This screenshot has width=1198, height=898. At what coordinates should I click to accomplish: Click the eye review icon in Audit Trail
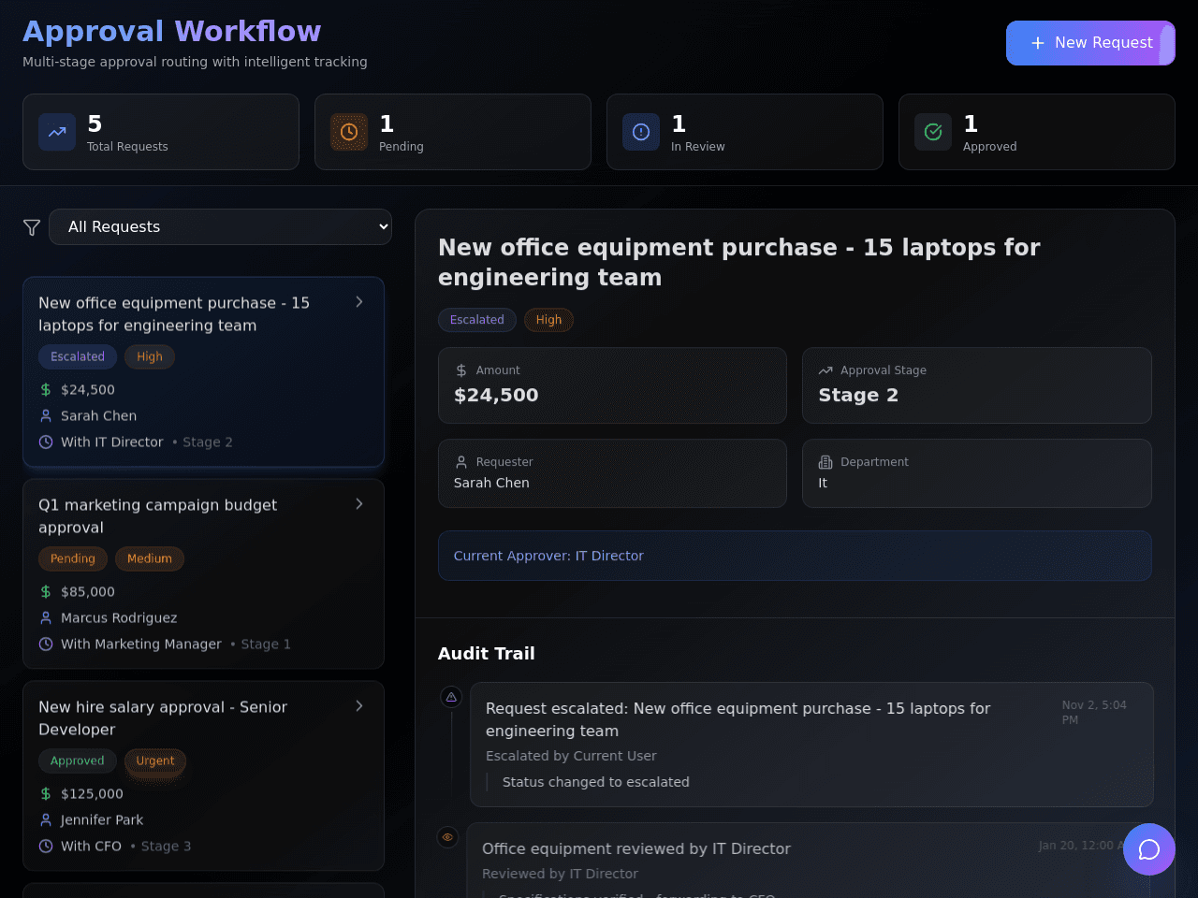click(448, 837)
